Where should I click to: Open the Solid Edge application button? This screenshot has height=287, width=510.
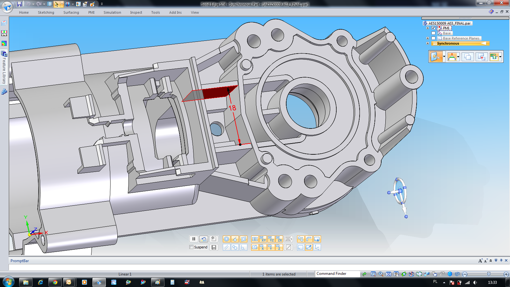coord(7,7)
